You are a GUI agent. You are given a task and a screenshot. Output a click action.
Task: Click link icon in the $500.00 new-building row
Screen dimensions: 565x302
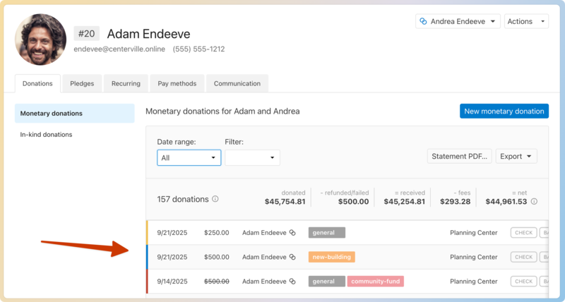point(291,258)
